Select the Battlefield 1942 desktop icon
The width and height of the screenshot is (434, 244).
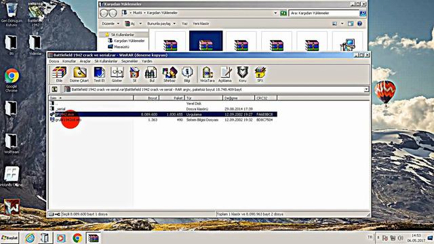click(36, 14)
